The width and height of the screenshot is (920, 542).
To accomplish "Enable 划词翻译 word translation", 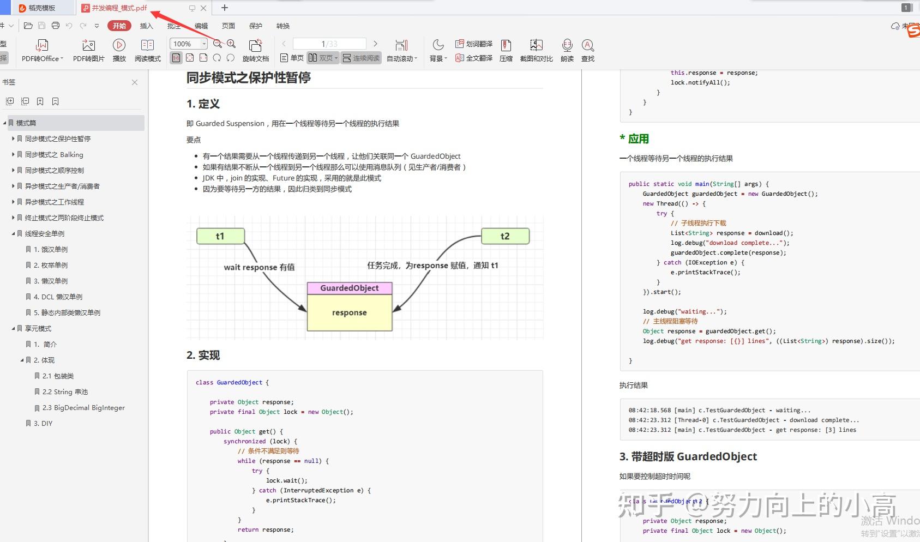I will [474, 44].
